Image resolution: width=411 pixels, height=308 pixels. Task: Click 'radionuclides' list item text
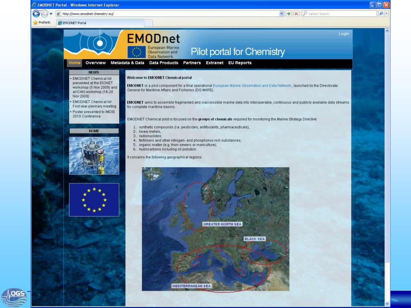tap(150, 136)
